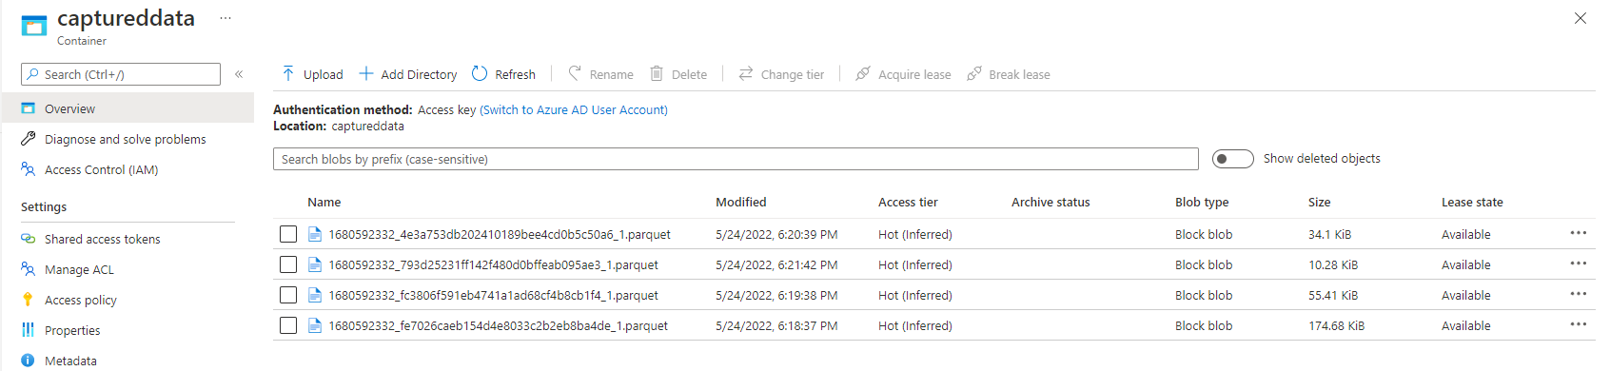Click the Change tier arrows icon
The height and width of the screenshot is (371, 1610).
pyautogui.click(x=746, y=73)
